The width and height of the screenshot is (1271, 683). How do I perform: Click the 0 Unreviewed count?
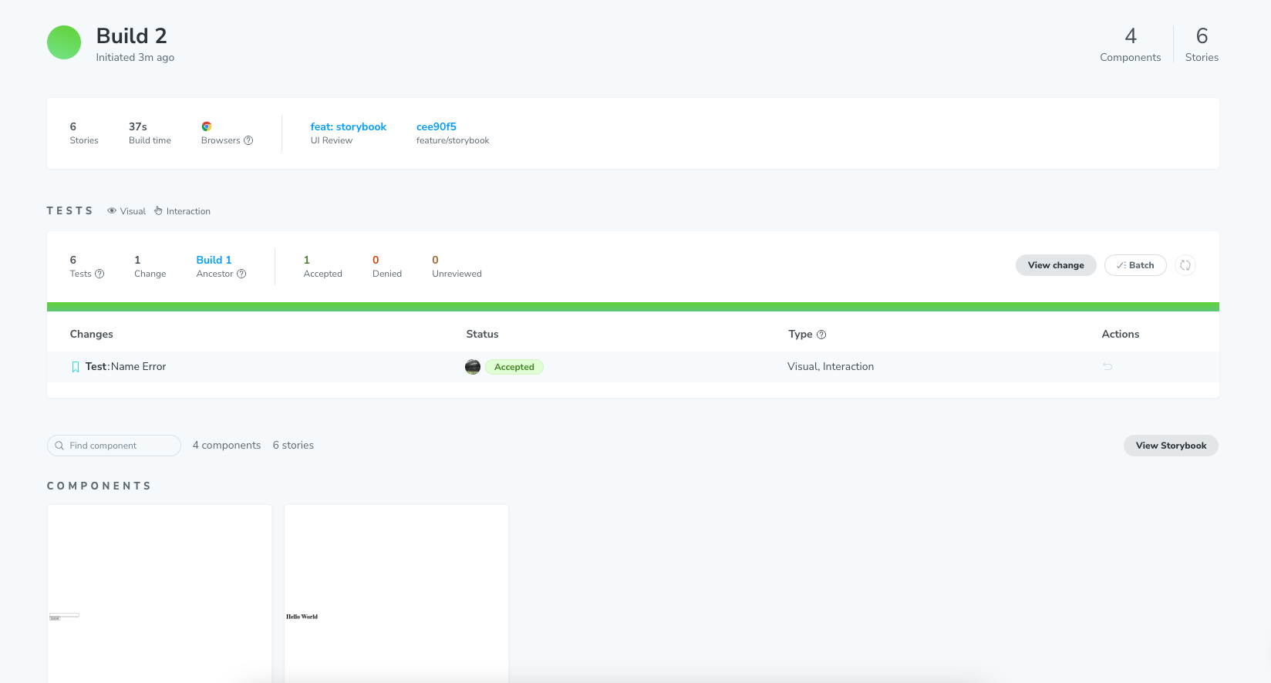(457, 266)
